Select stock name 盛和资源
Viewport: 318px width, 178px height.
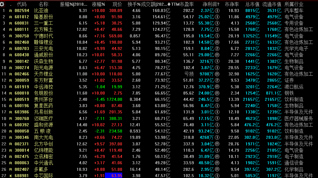point(44,125)
